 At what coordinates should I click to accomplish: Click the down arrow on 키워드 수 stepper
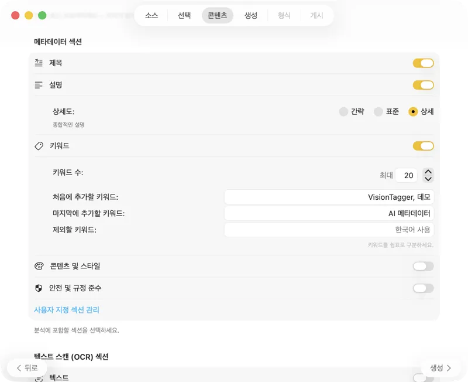(428, 178)
